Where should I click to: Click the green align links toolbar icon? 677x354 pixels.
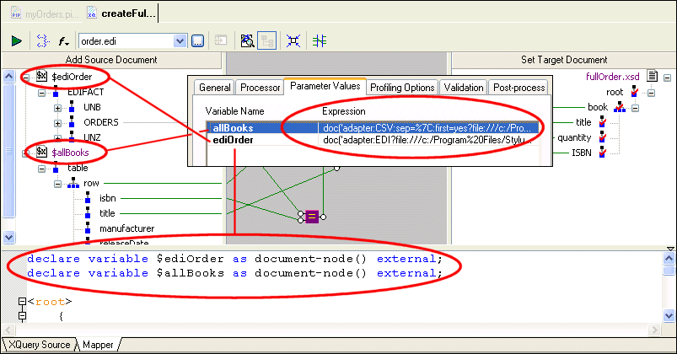pyautogui.click(x=320, y=40)
